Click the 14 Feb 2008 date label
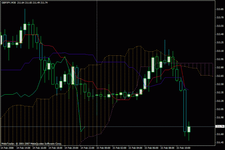Screen dimensions: 225x150 click(7, 148)
